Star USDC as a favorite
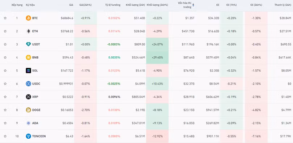The width and height of the screenshot is (293, 143). 5,84
